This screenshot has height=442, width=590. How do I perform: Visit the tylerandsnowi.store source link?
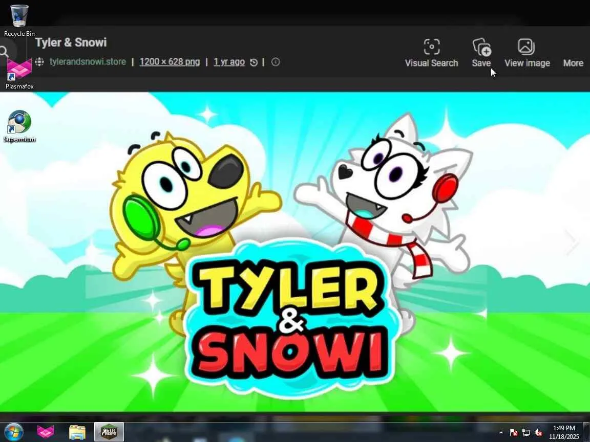(x=88, y=61)
